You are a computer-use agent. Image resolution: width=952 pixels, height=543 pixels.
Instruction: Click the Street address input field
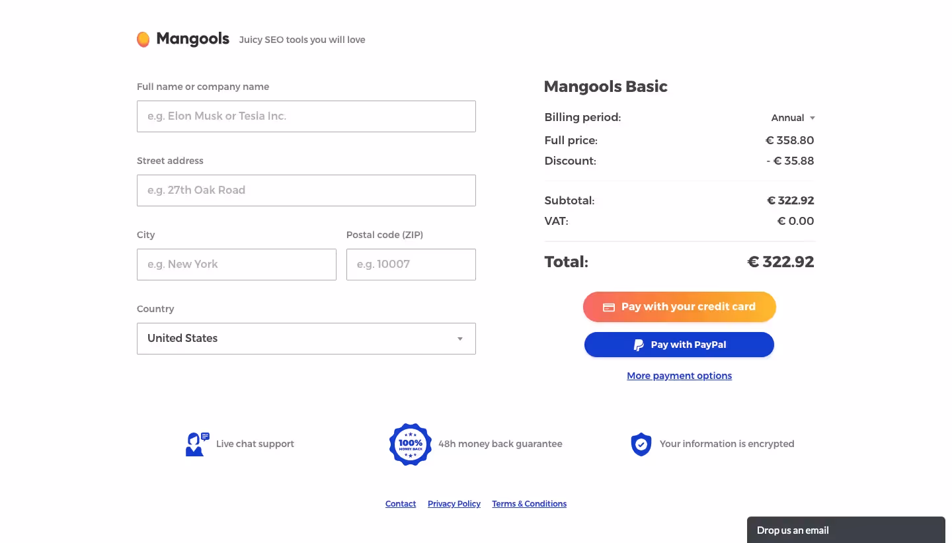(x=306, y=190)
